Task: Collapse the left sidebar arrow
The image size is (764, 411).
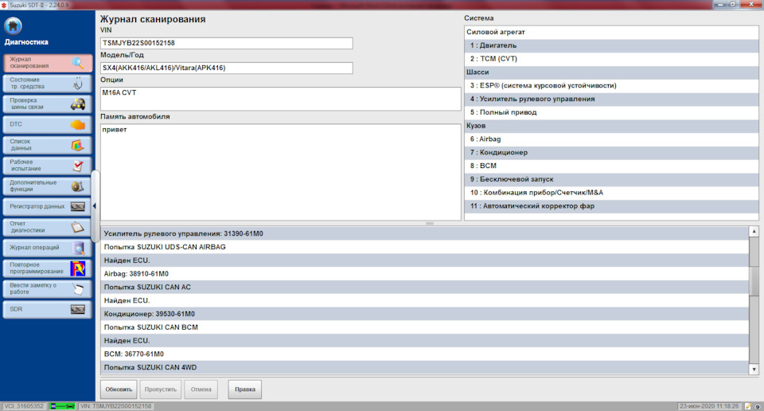Action: [x=94, y=205]
